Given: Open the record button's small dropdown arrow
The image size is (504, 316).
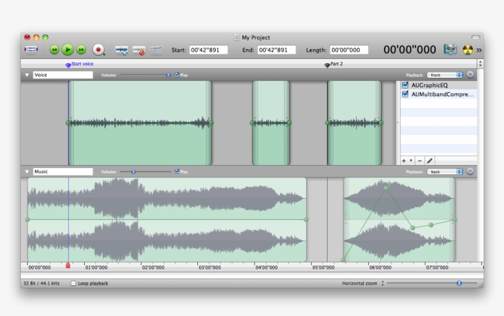Looking at the screenshot, I should [104, 55].
